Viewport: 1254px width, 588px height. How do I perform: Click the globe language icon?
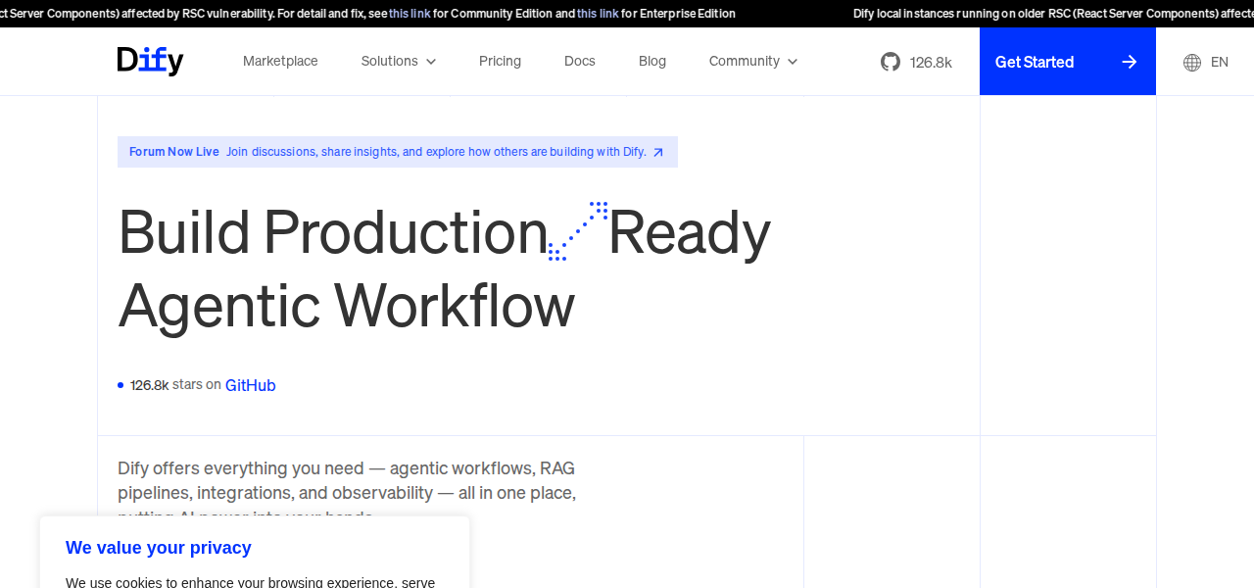tap(1191, 63)
